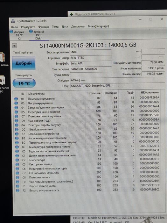Click status circle for attribute BE
This screenshot has width=167, height=223.
(17, 147)
